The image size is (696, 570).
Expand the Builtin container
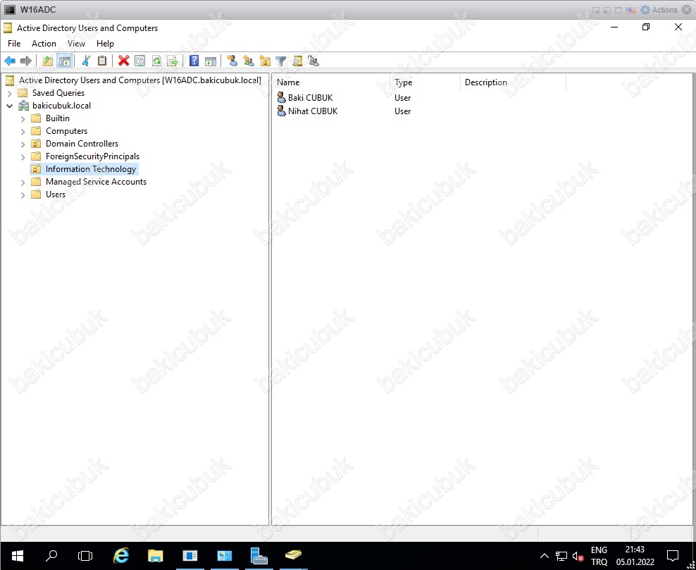coord(23,118)
